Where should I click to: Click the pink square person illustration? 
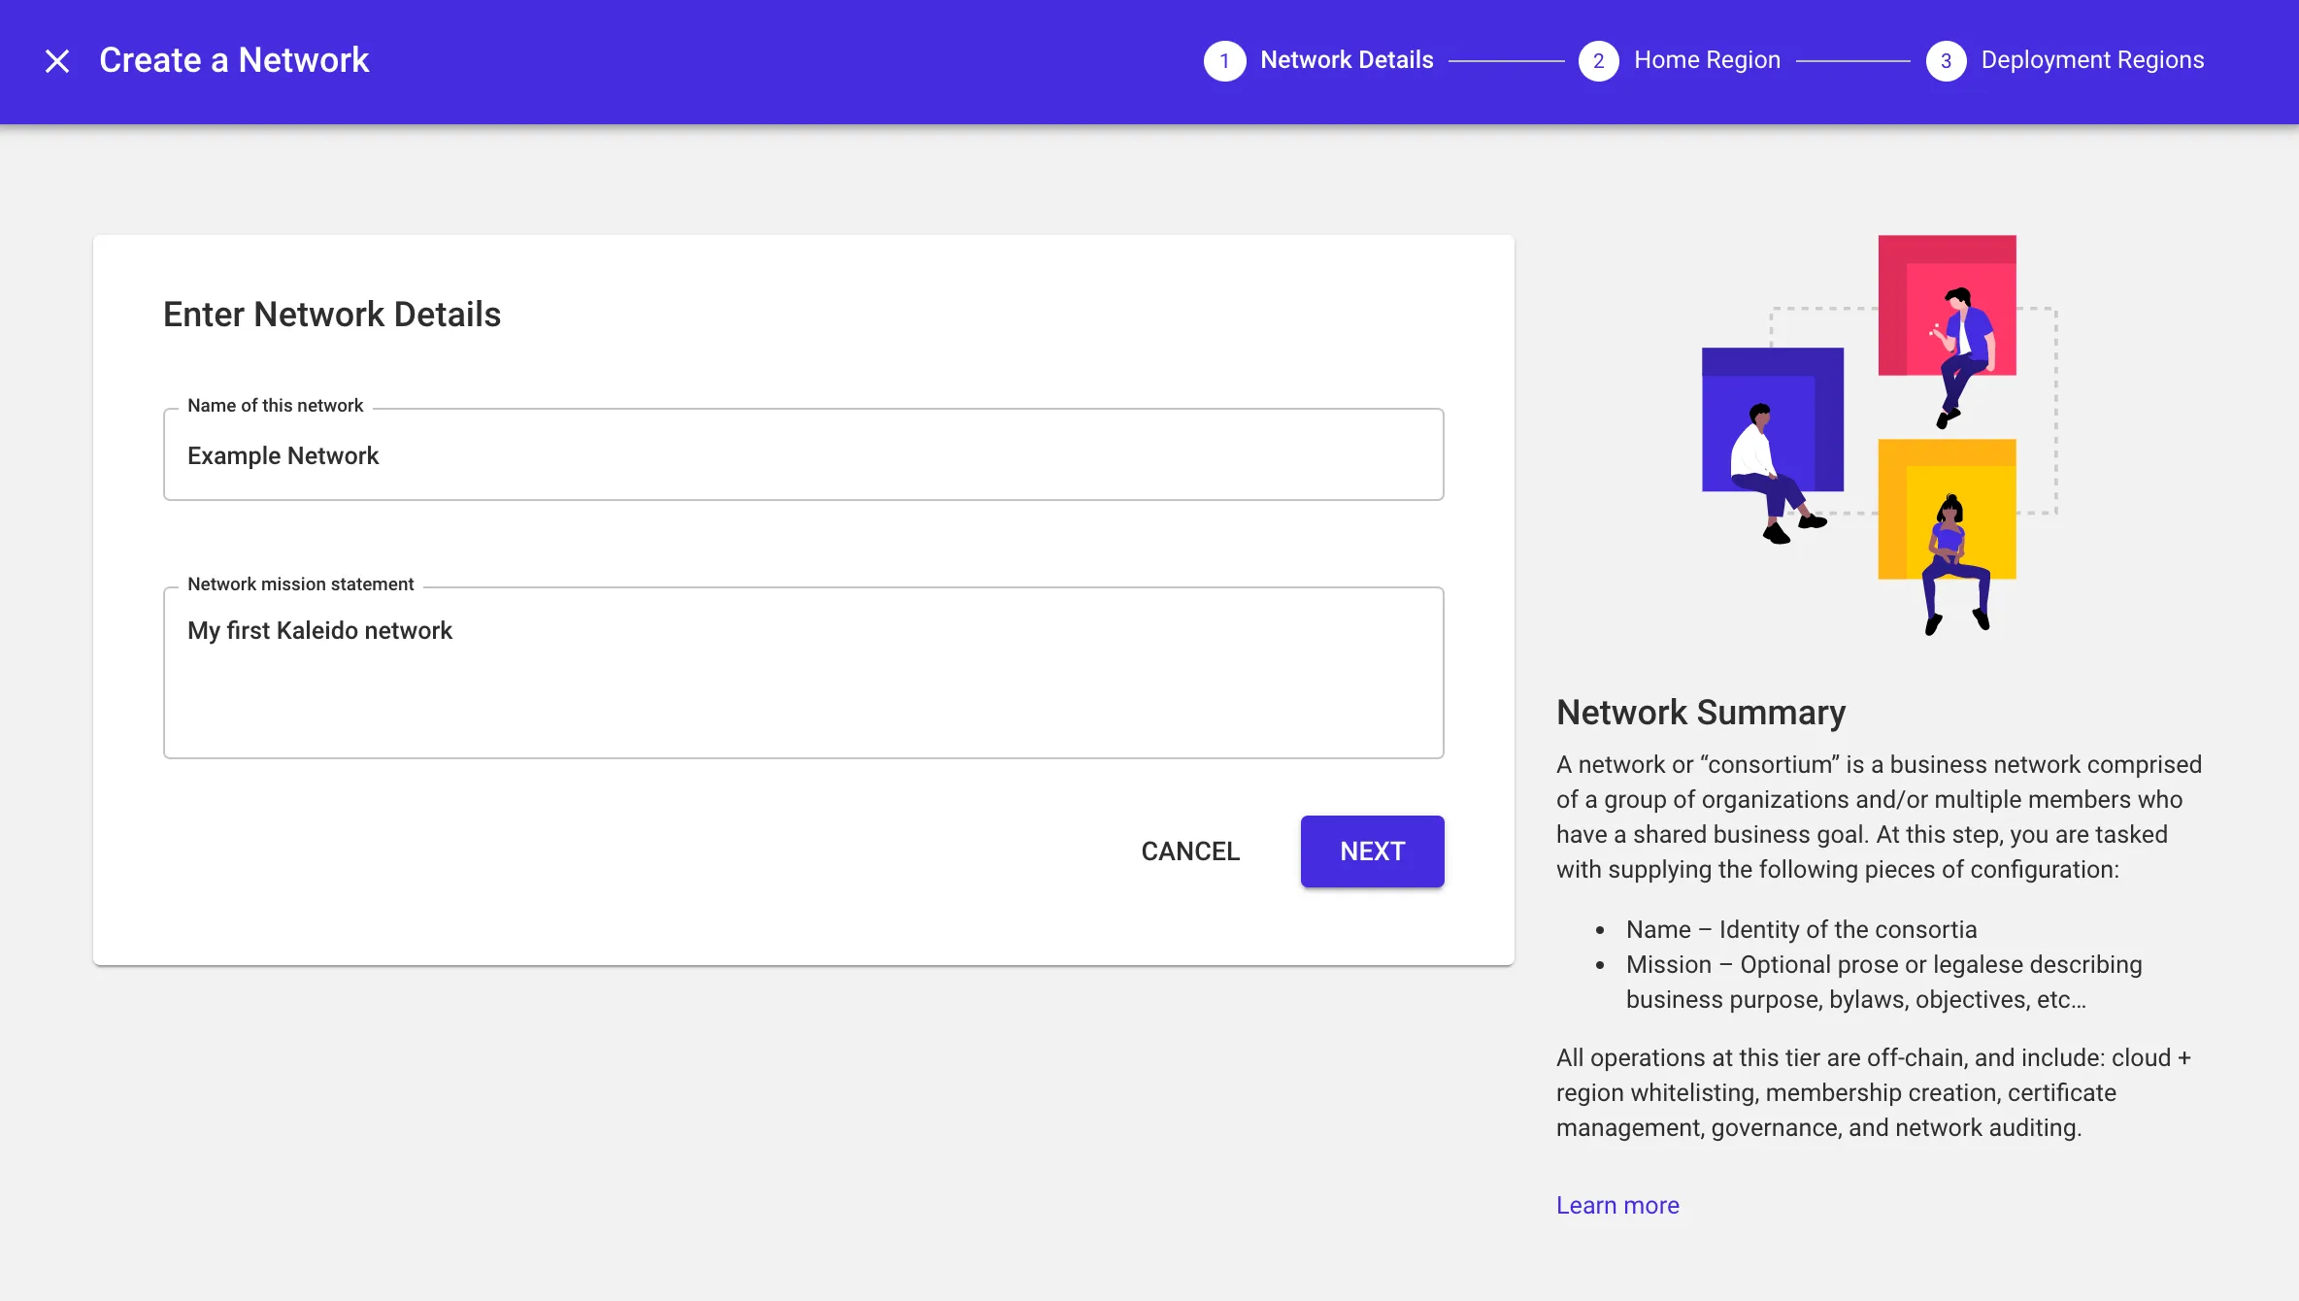(x=1947, y=306)
